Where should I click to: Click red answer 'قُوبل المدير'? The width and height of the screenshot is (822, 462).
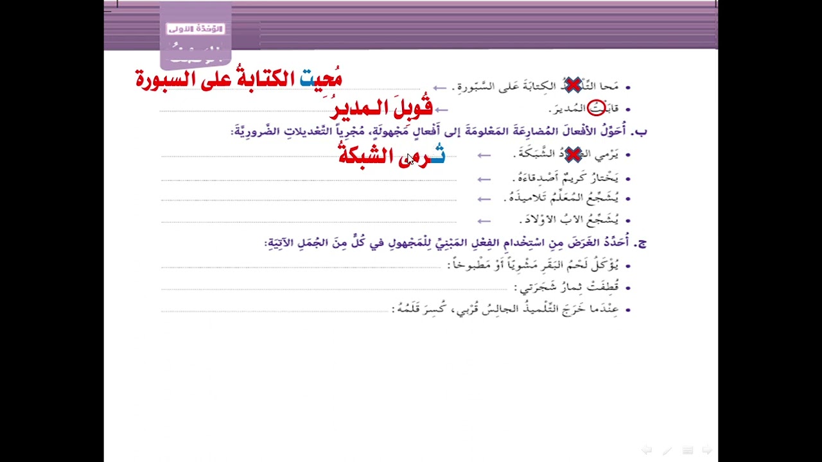(x=381, y=107)
